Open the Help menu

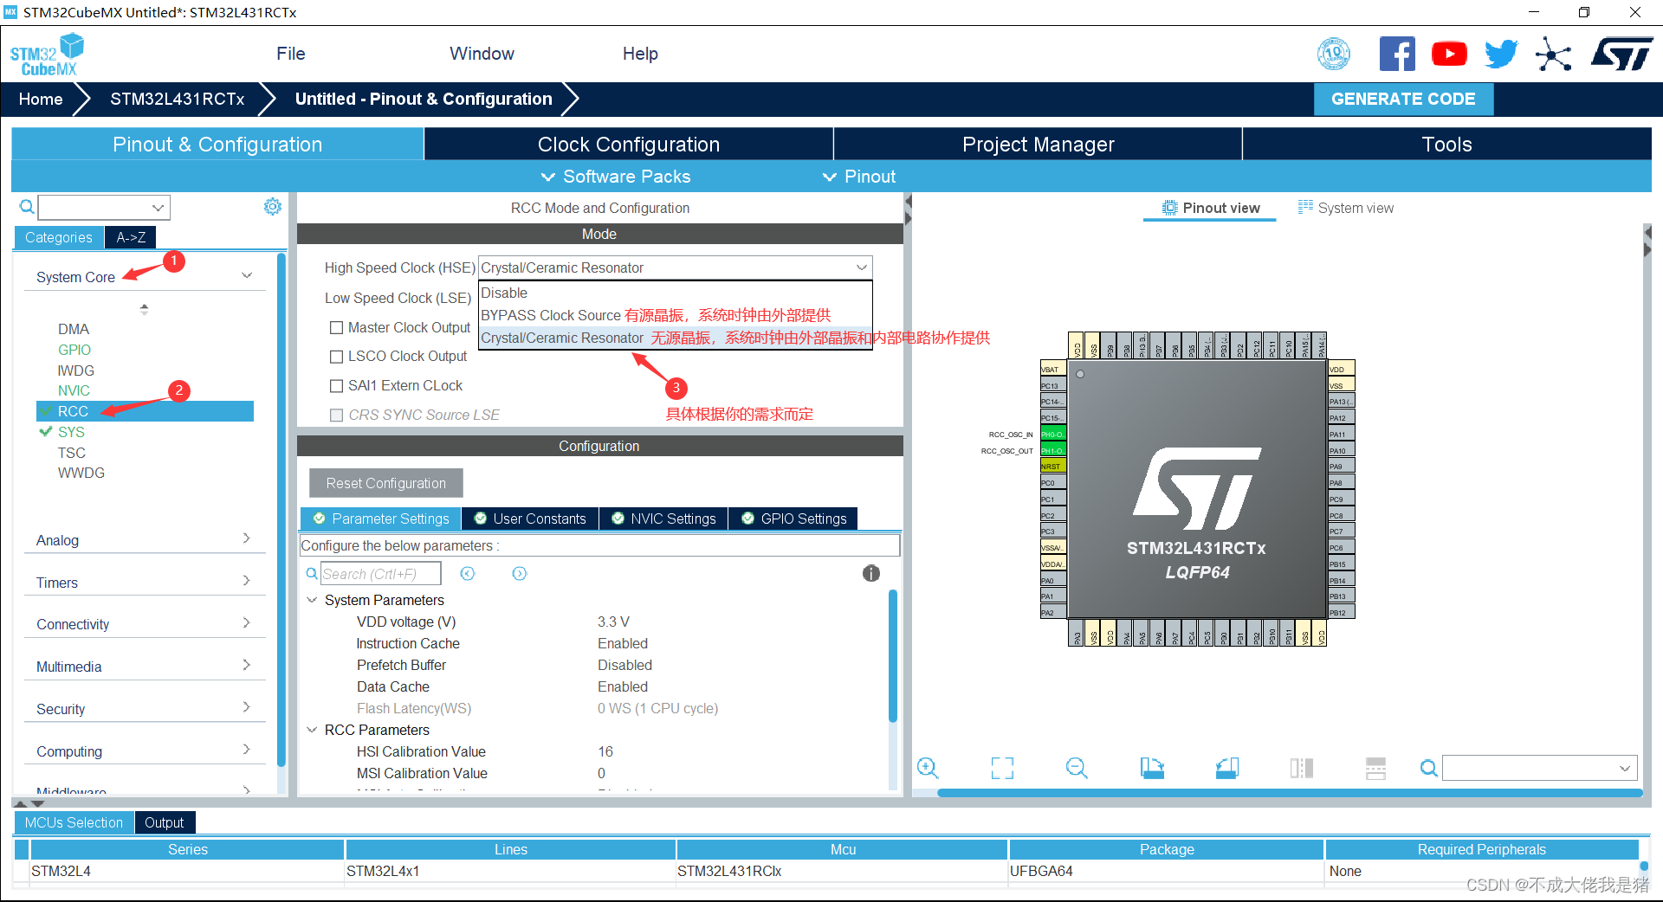click(x=640, y=54)
